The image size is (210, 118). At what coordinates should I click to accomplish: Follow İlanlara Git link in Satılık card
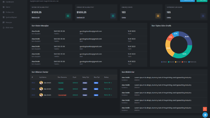(x=35, y=17)
